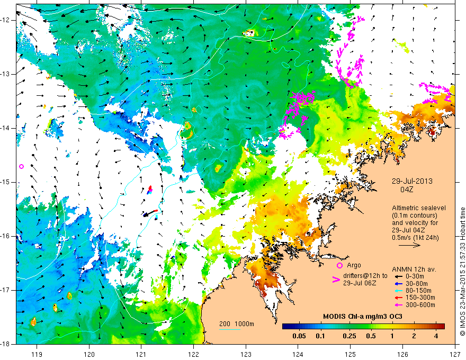This screenshot has width=466, height=360.
Task: Click the '150-300m' depth label
Action: (x=420, y=298)
